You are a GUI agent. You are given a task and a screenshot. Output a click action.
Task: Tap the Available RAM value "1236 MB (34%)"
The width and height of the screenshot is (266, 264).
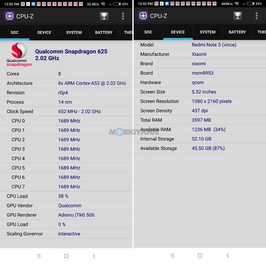(209, 129)
